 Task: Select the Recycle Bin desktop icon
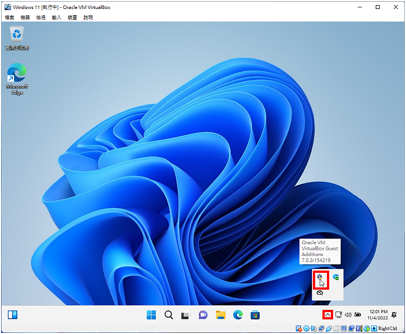pyautogui.click(x=17, y=38)
